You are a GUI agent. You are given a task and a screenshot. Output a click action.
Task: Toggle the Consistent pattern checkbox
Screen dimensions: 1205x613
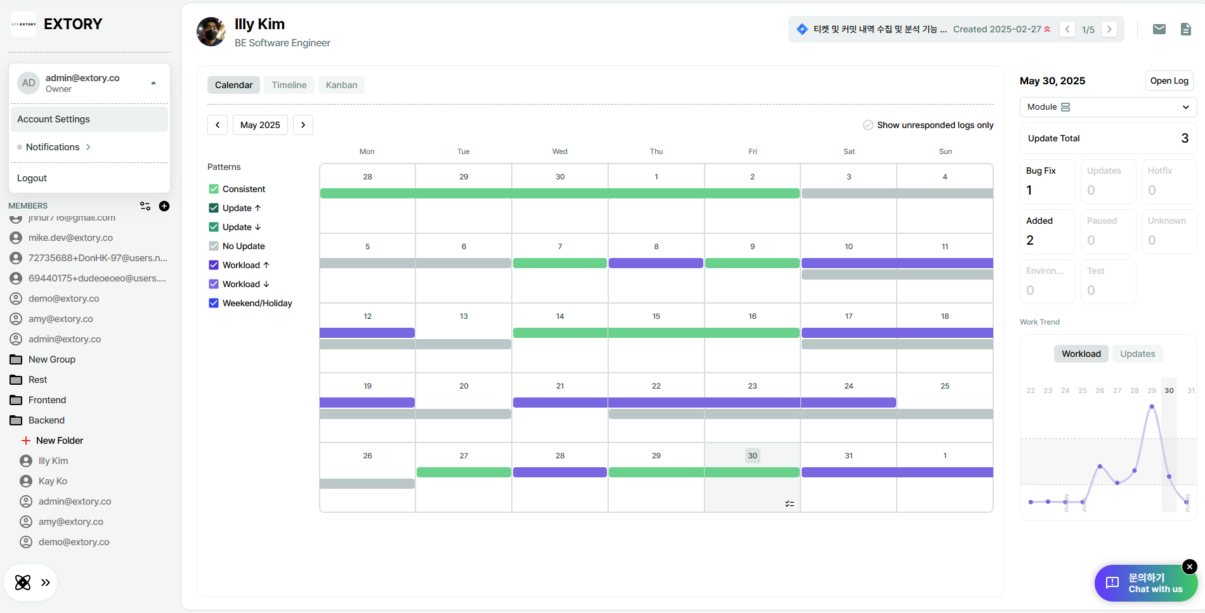point(214,189)
